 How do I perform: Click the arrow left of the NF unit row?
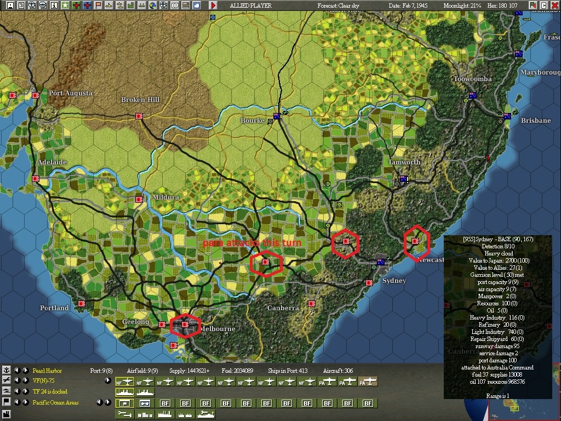[x=107, y=380]
